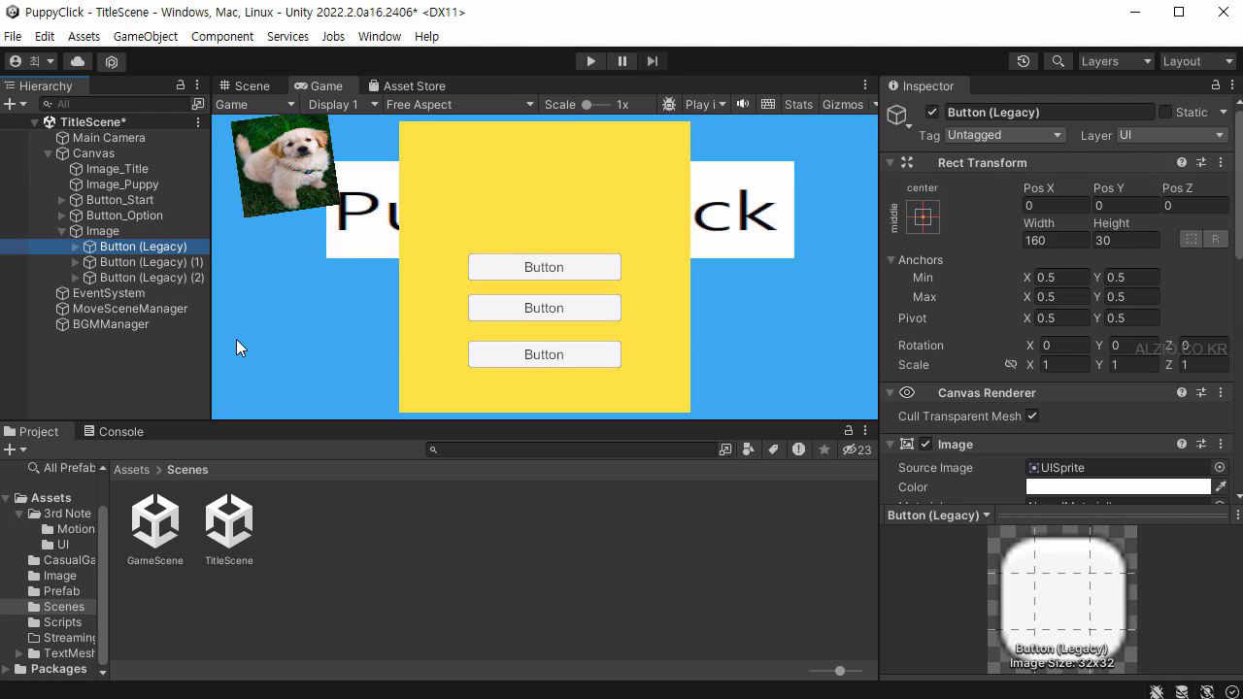The height and width of the screenshot is (699, 1243).
Task: Collapse the Canvas object in Hierarchy
Action: click(x=49, y=153)
